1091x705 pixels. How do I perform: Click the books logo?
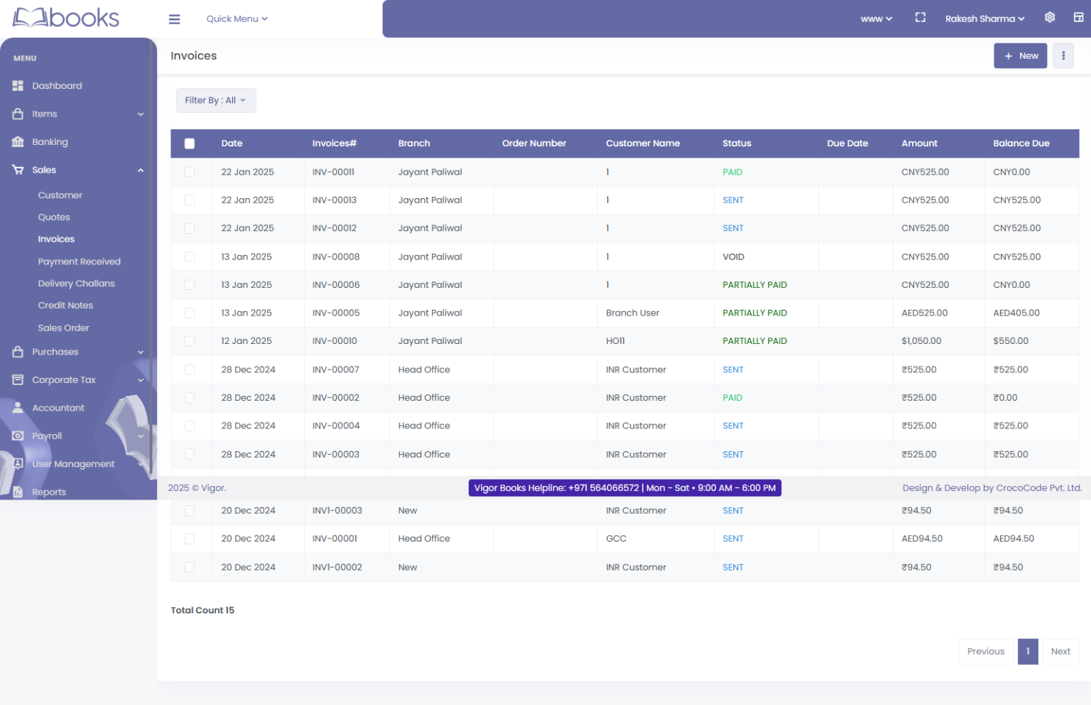coord(66,17)
